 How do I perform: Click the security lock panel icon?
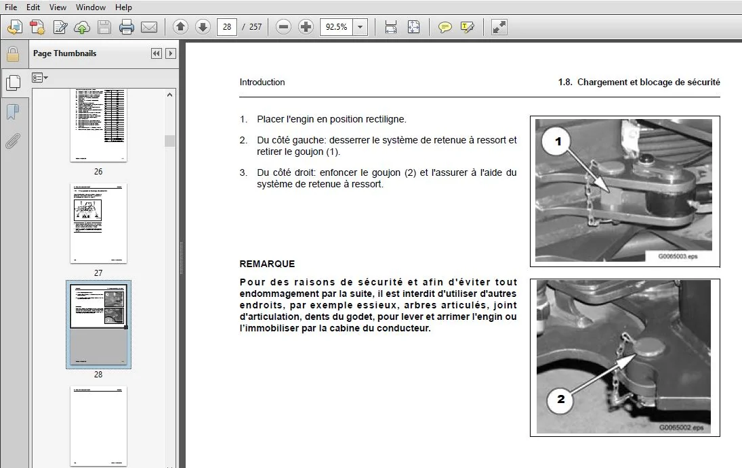(13, 54)
